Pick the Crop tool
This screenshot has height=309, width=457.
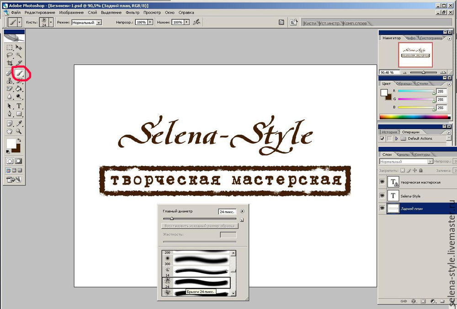pyautogui.click(x=10, y=63)
